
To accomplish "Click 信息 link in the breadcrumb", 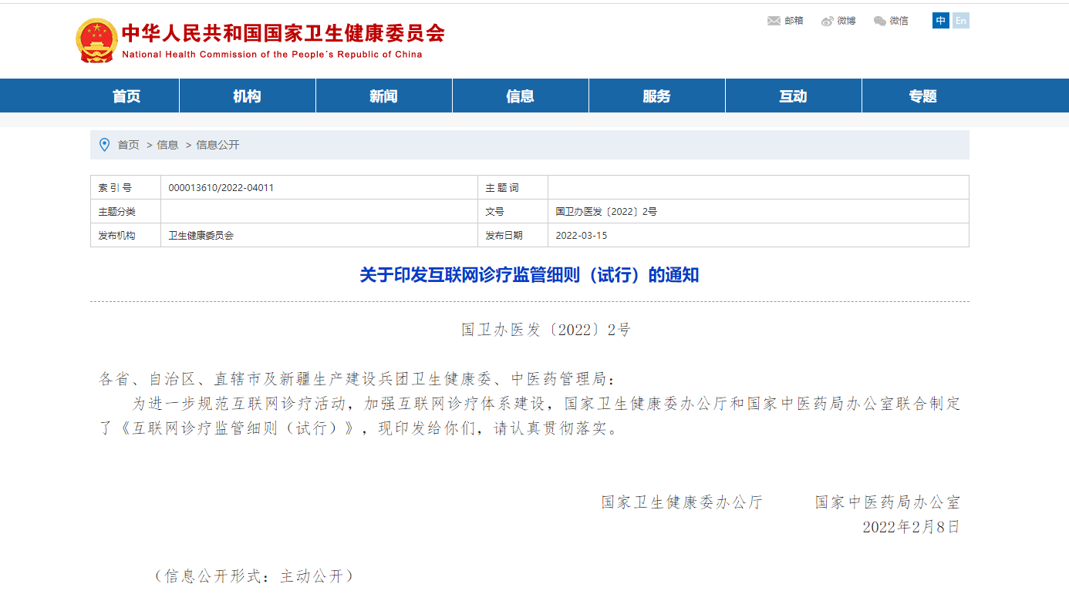I will [167, 145].
